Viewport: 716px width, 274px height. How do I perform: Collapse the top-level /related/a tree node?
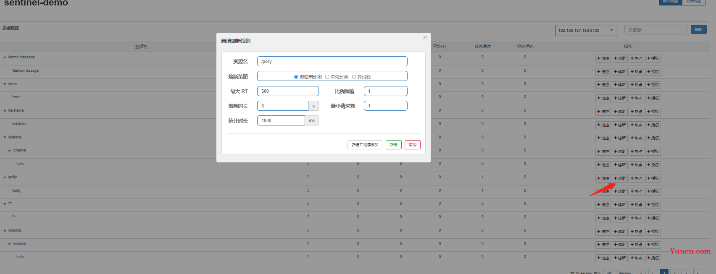[x=5, y=111]
